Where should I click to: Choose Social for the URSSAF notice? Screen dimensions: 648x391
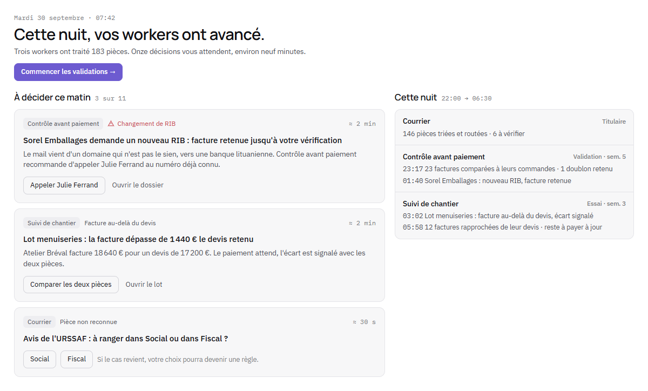point(39,359)
